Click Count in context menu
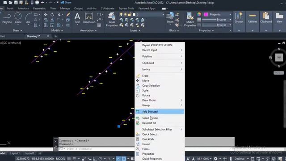Screen dimensions: 286x161 160,144
